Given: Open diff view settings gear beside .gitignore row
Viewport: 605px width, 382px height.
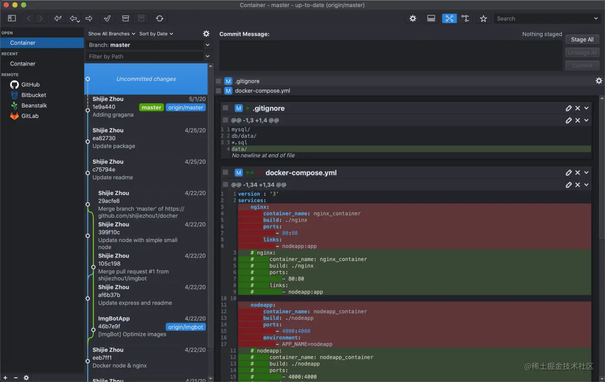Looking at the screenshot, I should click(599, 81).
